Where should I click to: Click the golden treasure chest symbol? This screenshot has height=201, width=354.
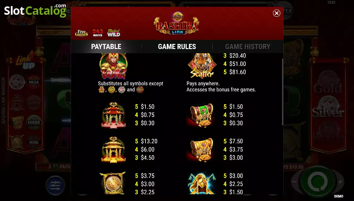coord(202,150)
